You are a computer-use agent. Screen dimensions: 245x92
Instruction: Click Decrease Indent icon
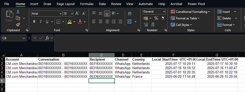pos(114,22)
